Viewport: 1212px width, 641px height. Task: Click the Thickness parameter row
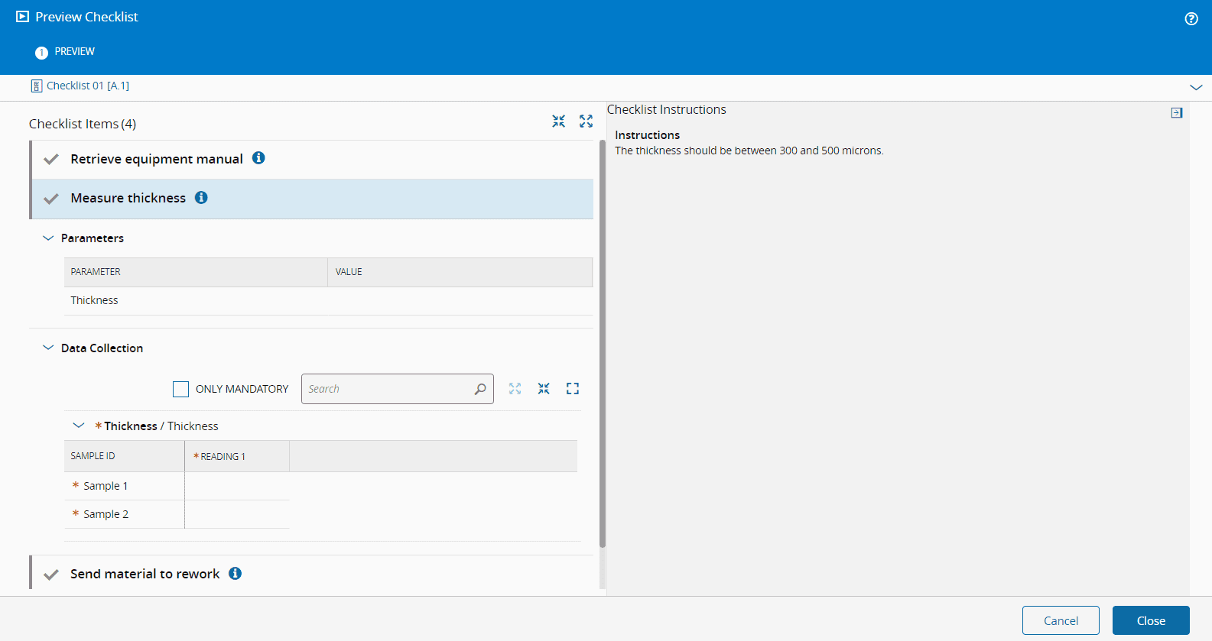[329, 301]
